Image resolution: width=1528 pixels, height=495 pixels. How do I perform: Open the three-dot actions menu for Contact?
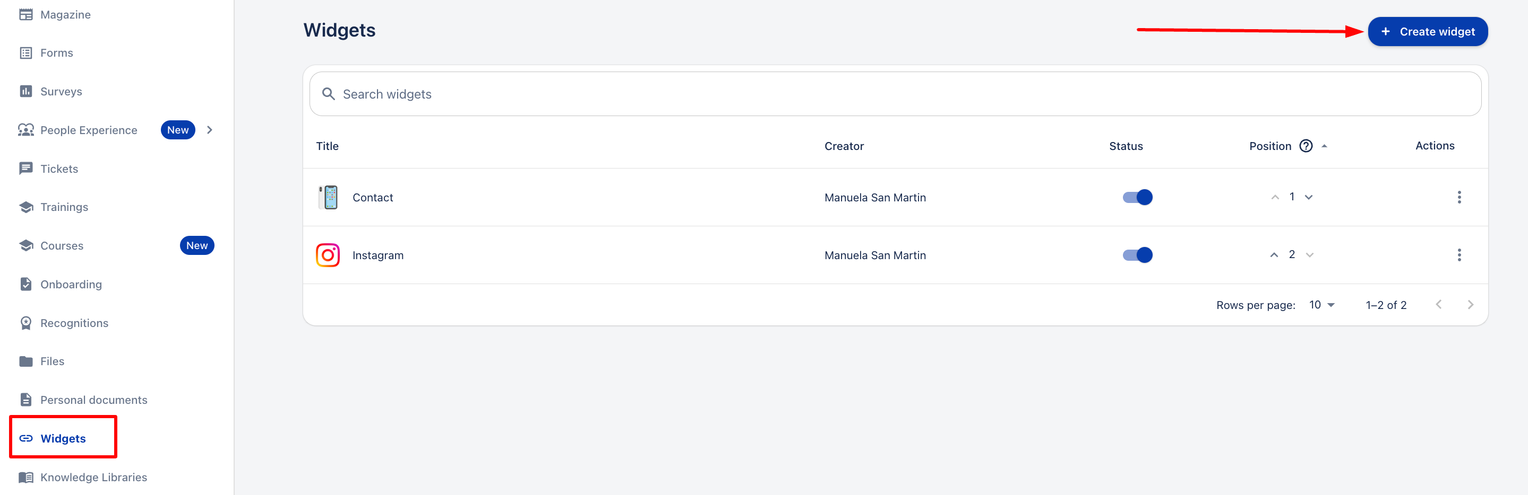coord(1458,197)
